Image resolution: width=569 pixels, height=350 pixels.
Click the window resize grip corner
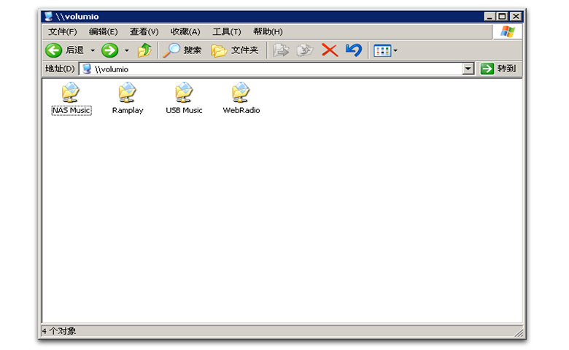pos(519,332)
